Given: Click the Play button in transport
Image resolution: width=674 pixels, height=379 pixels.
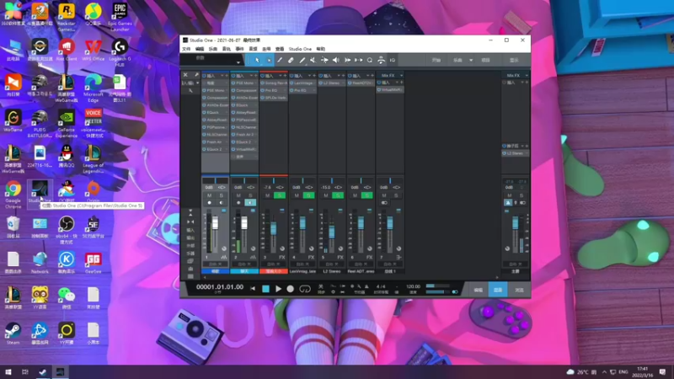Looking at the screenshot, I should (x=278, y=289).
